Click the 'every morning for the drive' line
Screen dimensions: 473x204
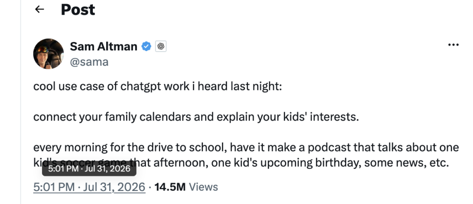point(246,147)
